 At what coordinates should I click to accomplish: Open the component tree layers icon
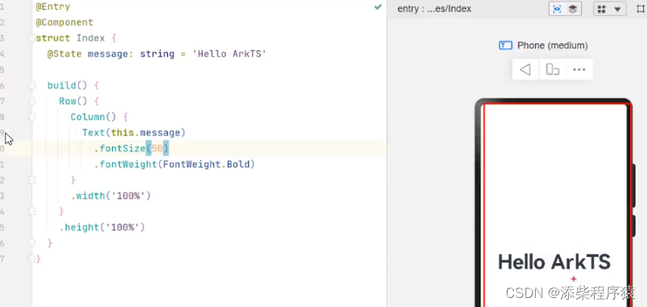(573, 9)
